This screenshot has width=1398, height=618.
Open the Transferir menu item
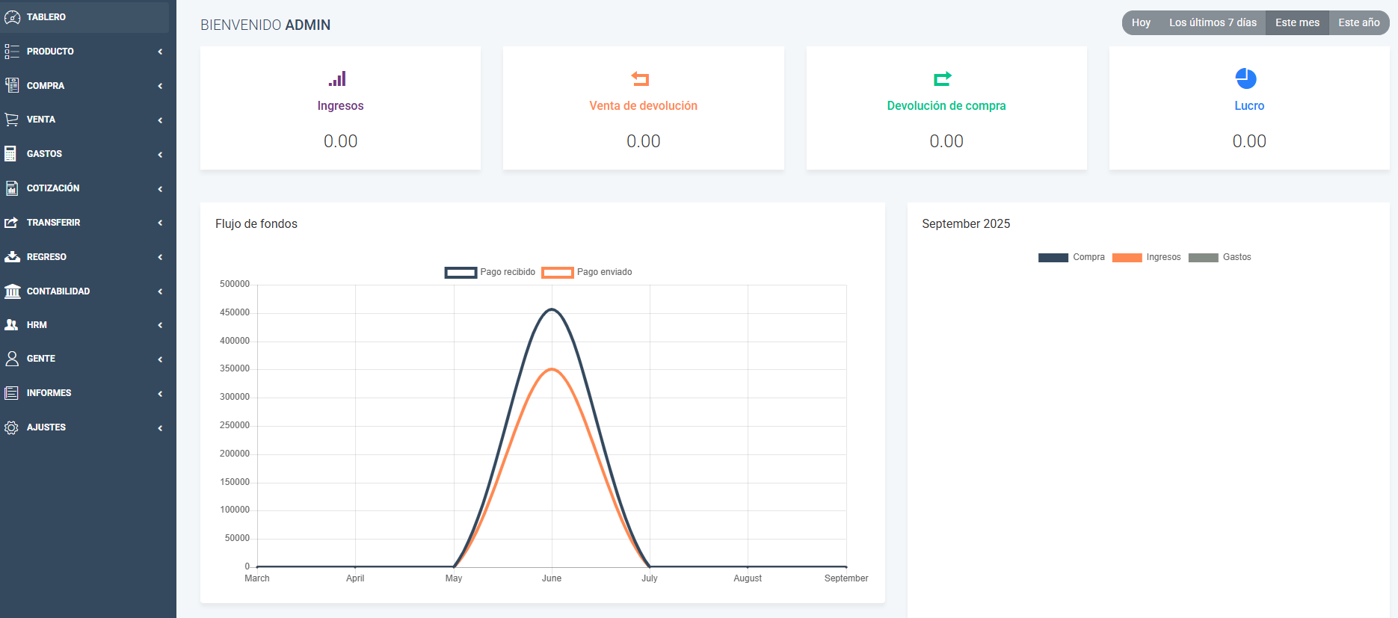tap(53, 223)
